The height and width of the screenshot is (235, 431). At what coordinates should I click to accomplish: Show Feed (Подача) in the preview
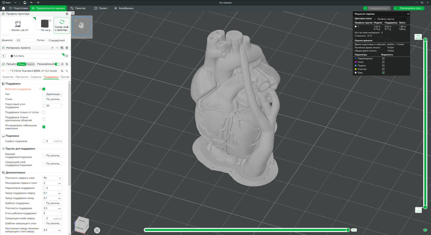pyautogui.click(x=383, y=66)
